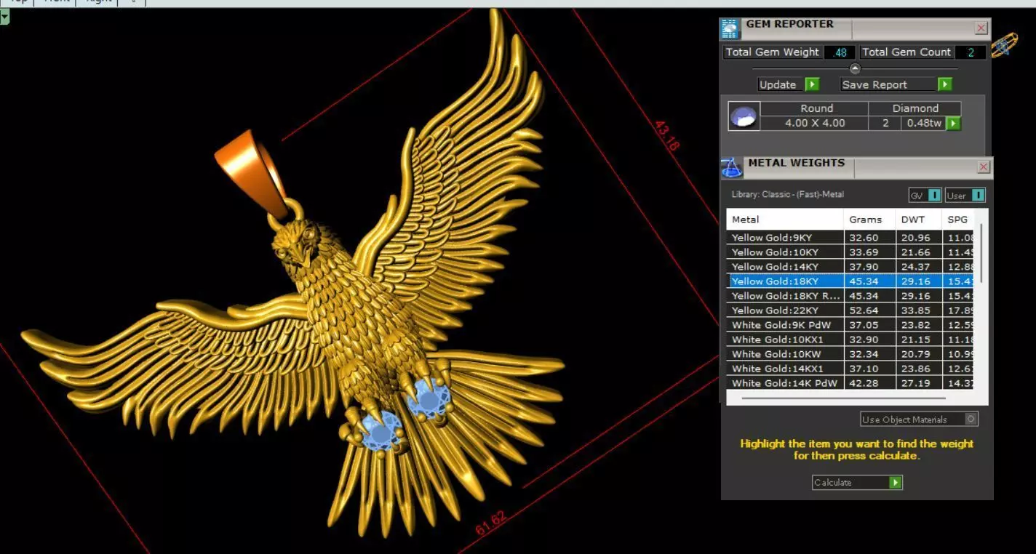Viewport: 1036px width, 554px height.
Task: Click the gold ring gizmo icon beside Gem Reporter
Action: [x=1005, y=45]
